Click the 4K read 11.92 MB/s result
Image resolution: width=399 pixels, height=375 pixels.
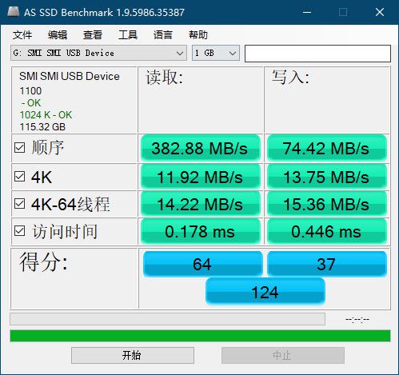pos(200,177)
